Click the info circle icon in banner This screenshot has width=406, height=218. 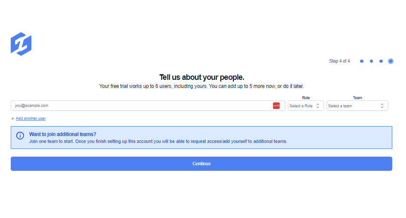(x=20, y=136)
